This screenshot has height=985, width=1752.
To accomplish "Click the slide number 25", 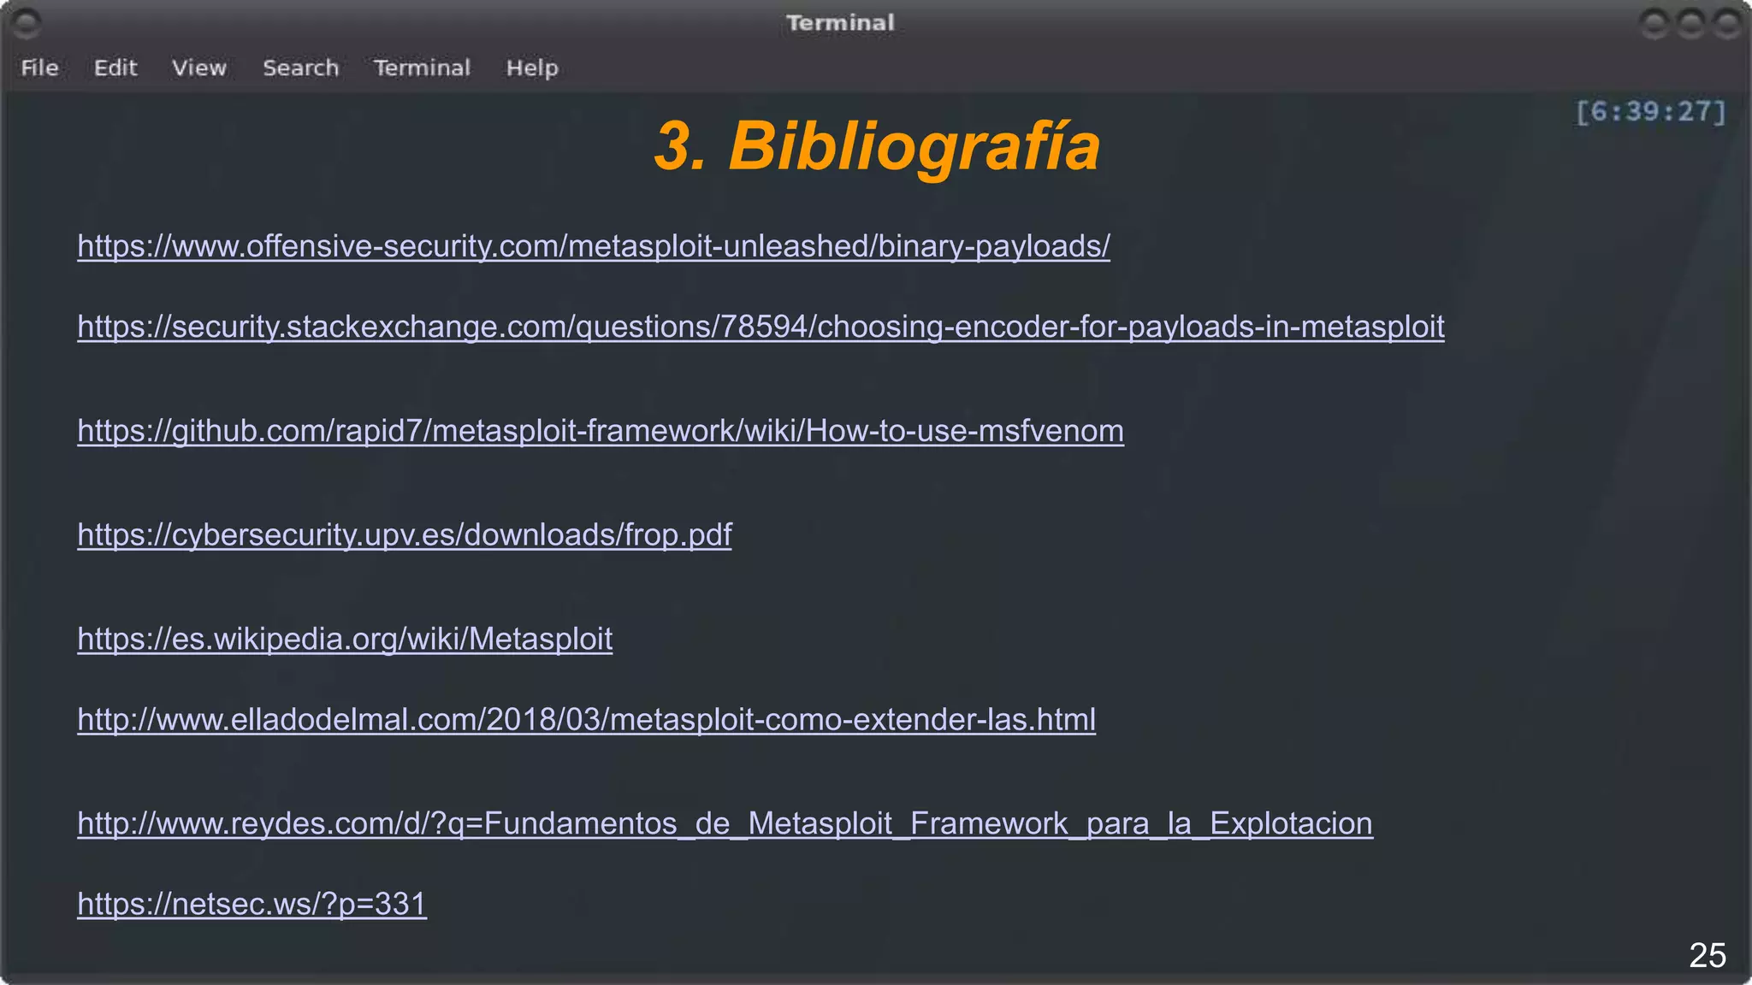I will coord(1707,955).
